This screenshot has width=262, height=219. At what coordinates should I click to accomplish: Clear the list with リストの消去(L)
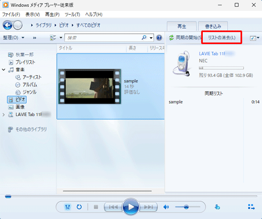point(222,38)
